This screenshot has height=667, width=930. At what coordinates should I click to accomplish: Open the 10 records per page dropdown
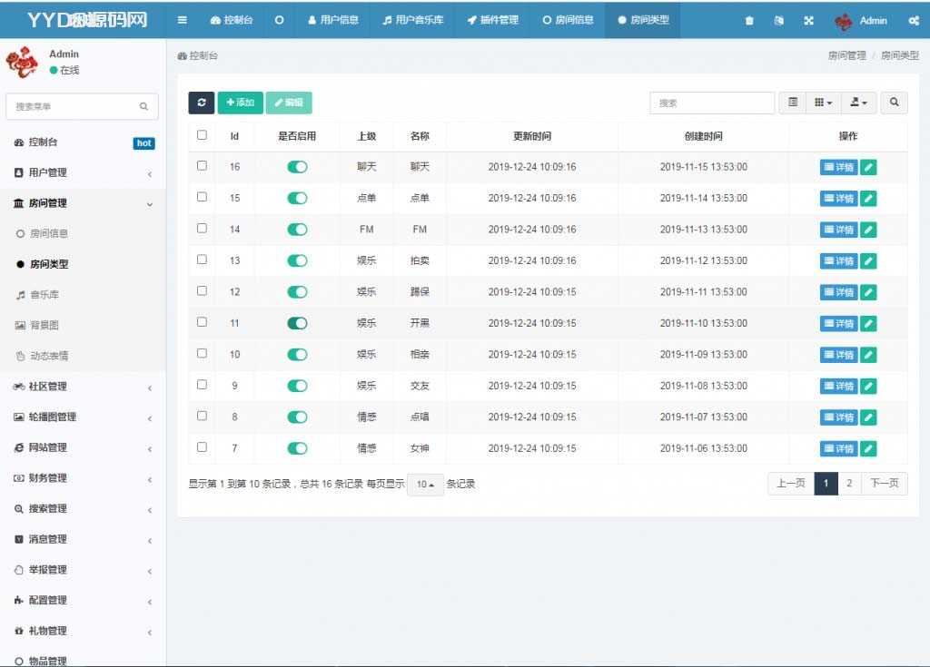point(425,485)
